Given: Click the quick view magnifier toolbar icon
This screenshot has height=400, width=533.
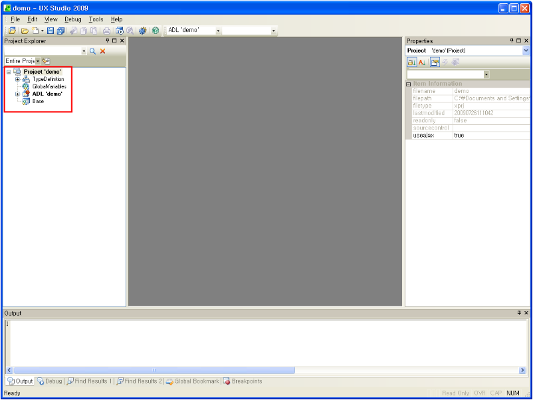Looking at the screenshot, I should pos(130,31).
